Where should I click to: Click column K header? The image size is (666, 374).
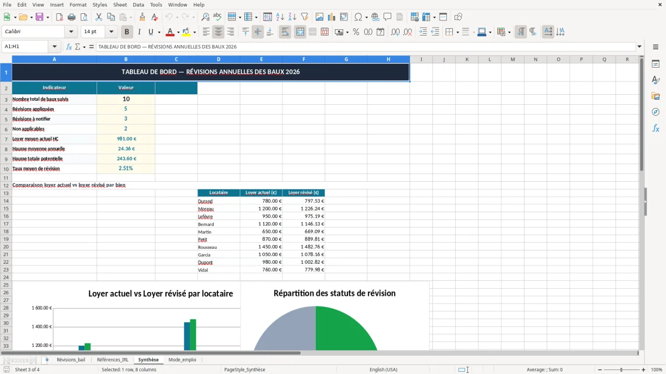[467, 59]
